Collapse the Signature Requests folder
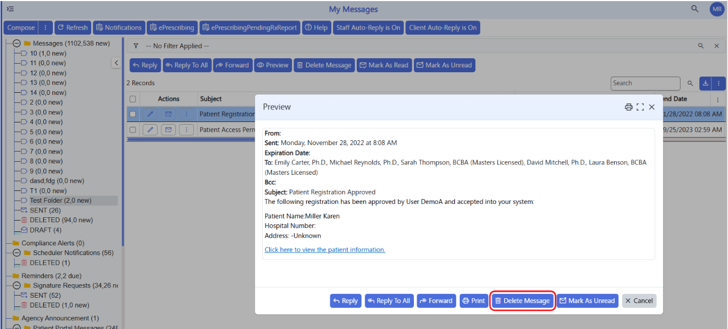 tap(17, 285)
